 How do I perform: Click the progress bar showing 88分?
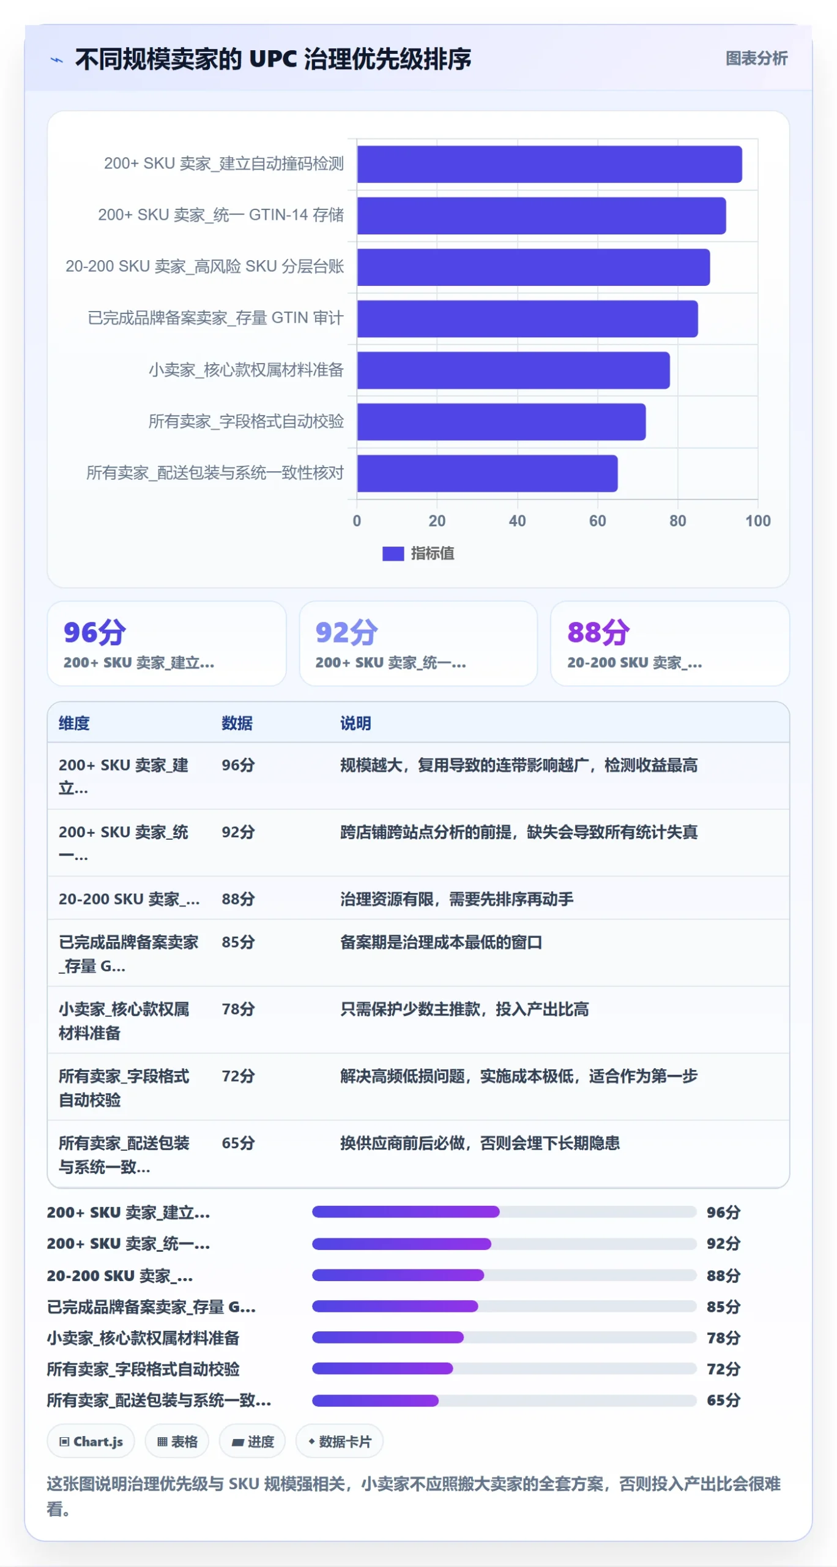(504, 1275)
